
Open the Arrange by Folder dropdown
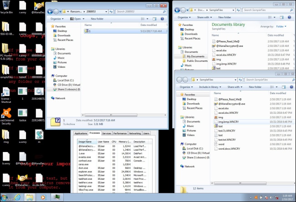pos(281,26)
